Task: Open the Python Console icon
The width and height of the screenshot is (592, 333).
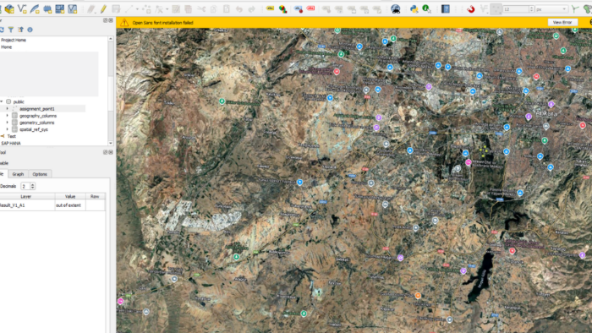Action: (414, 8)
